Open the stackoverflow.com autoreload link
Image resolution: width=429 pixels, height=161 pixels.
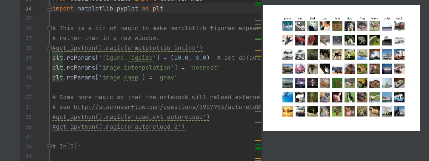(168, 107)
